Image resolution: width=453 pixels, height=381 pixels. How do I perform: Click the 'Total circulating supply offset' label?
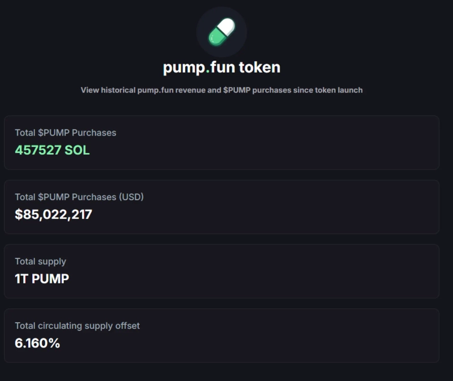point(77,325)
